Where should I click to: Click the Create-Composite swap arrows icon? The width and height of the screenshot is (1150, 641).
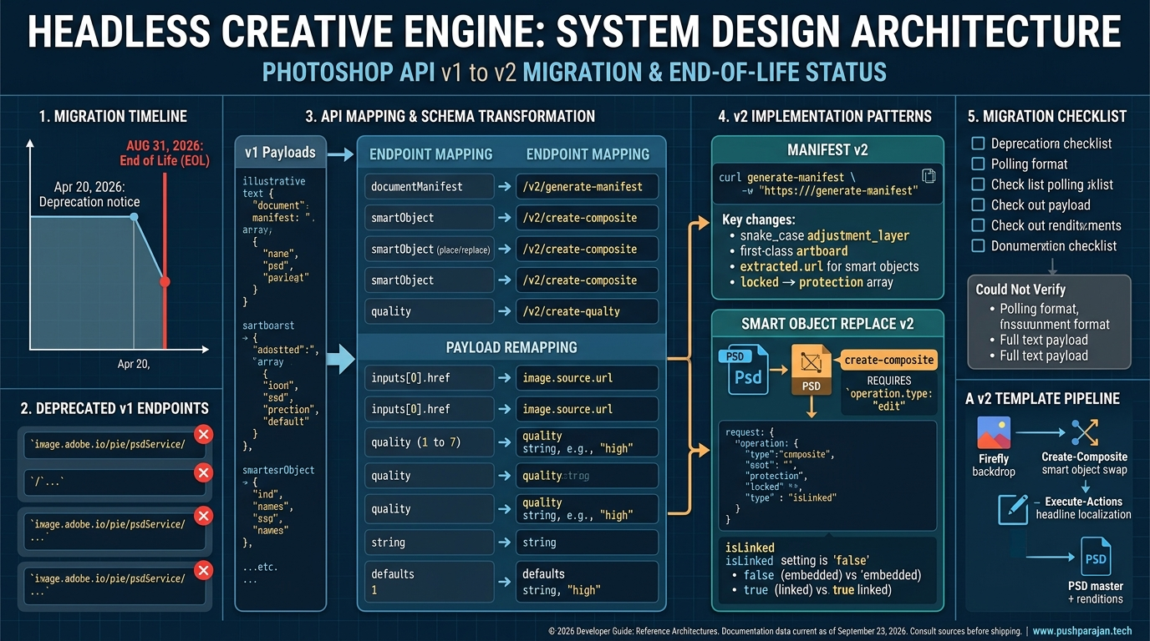click(x=1084, y=433)
